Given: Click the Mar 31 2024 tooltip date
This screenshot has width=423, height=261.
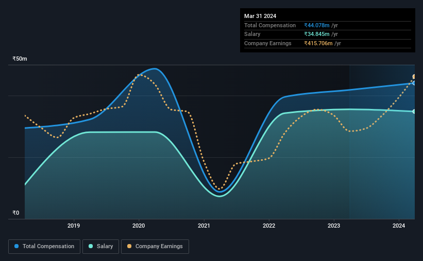Looking at the screenshot, I should (x=260, y=16).
